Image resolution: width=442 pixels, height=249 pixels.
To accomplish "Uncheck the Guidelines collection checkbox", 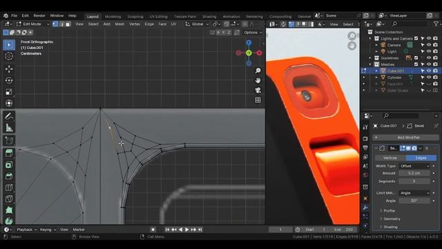I will 416,58.
